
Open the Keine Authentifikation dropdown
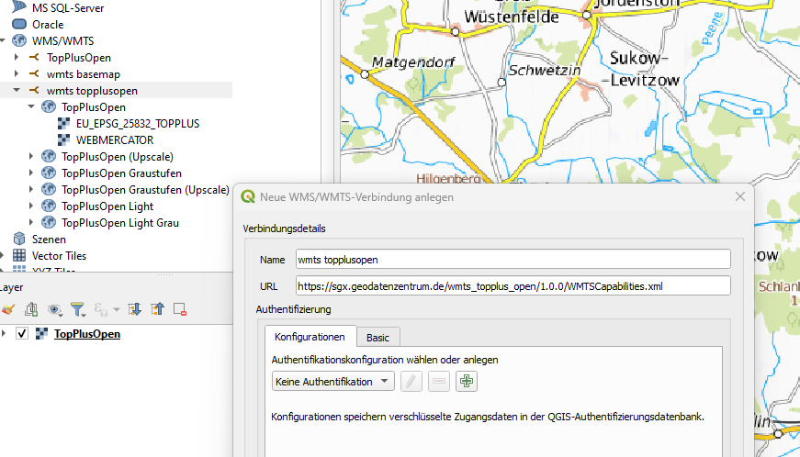click(x=333, y=381)
